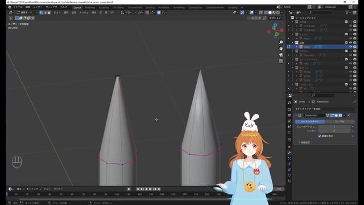364x205 pixels.
Task: Click blue Z axis on navigation gizmo
Action: pos(275,25)
